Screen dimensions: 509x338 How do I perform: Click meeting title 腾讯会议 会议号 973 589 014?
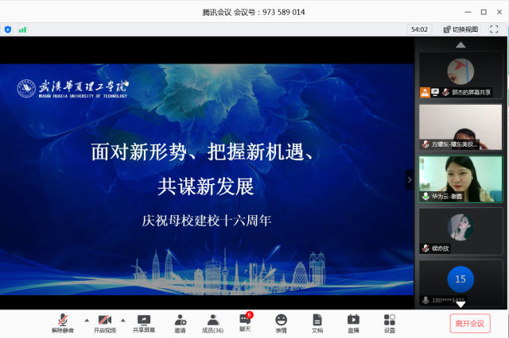coord(254,13)
